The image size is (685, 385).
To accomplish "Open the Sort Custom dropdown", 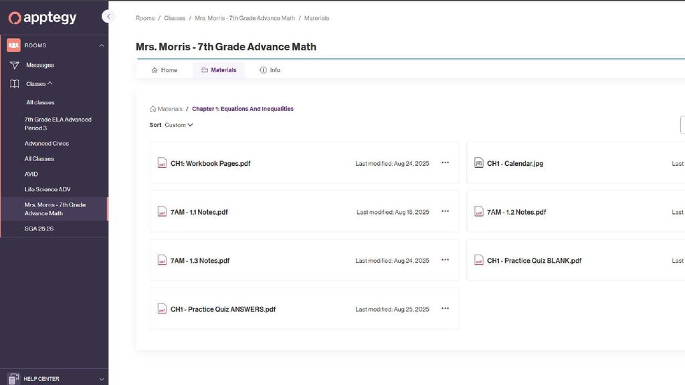I will point(179,125).
